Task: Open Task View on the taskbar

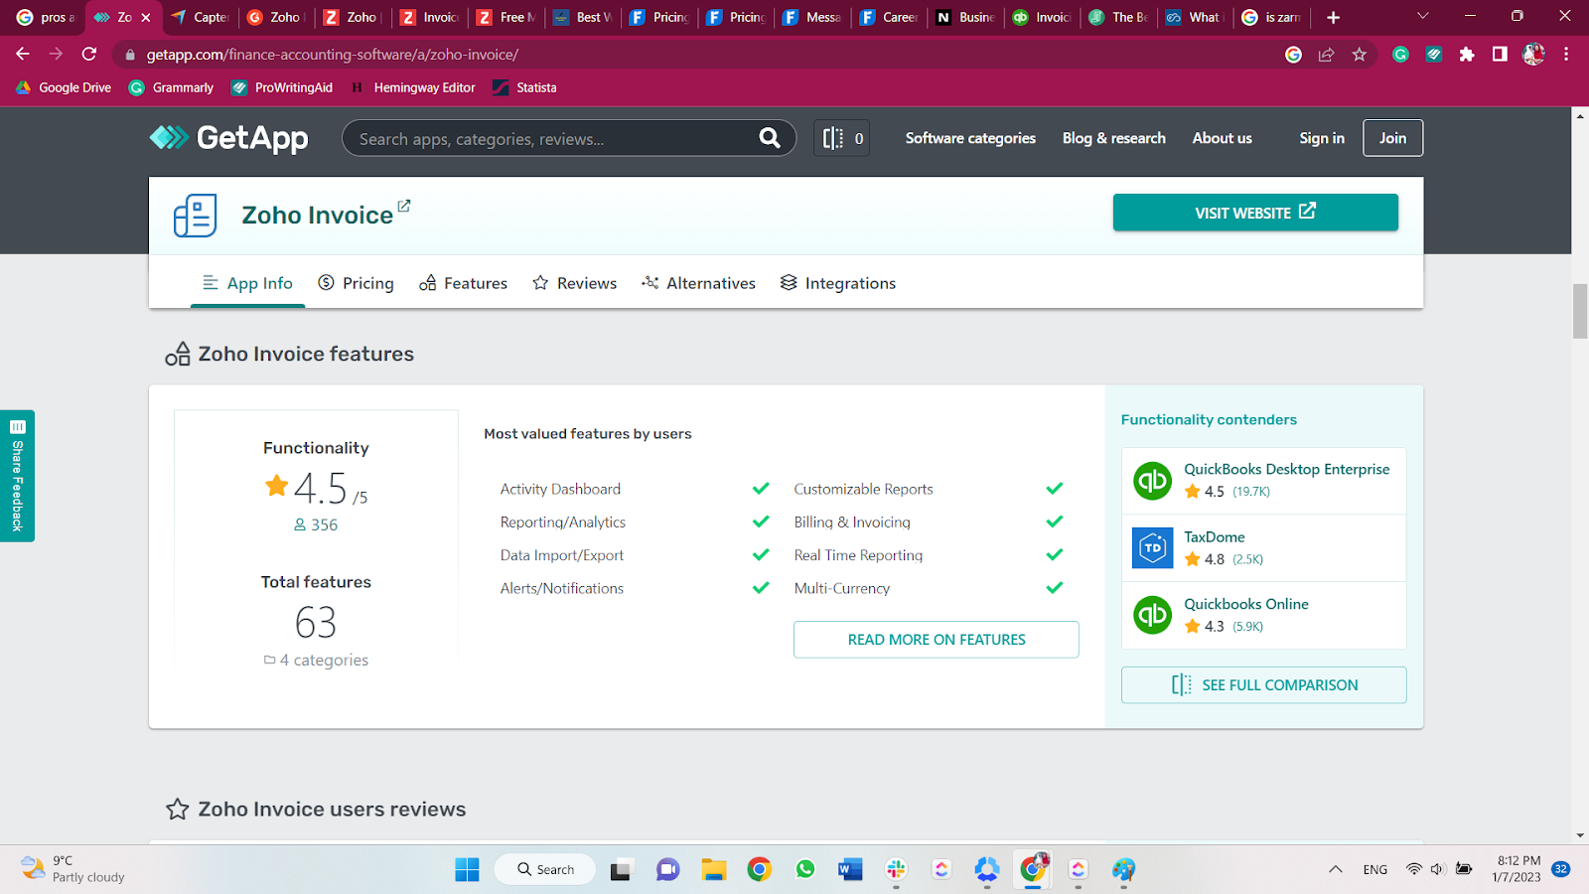Action: (622, 869)
